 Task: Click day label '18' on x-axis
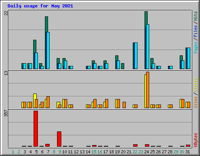tap(111, 152)
